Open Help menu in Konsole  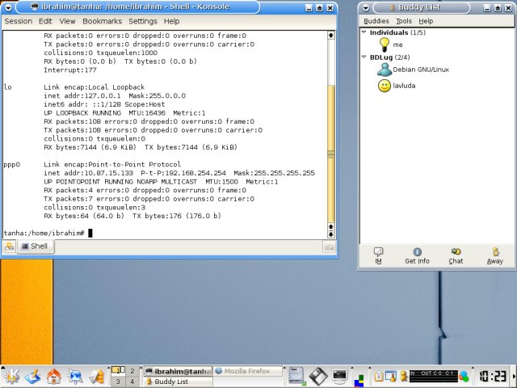click(171, 21)
